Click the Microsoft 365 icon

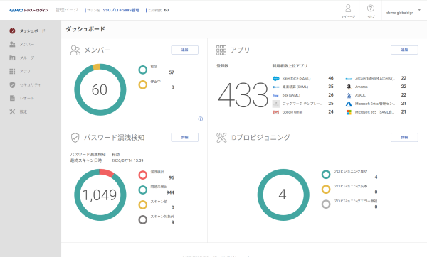[x=349, y=112]
